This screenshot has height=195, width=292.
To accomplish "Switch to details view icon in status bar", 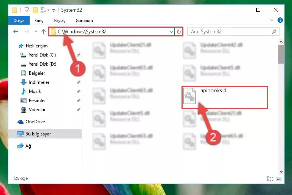I will [270, 179].
